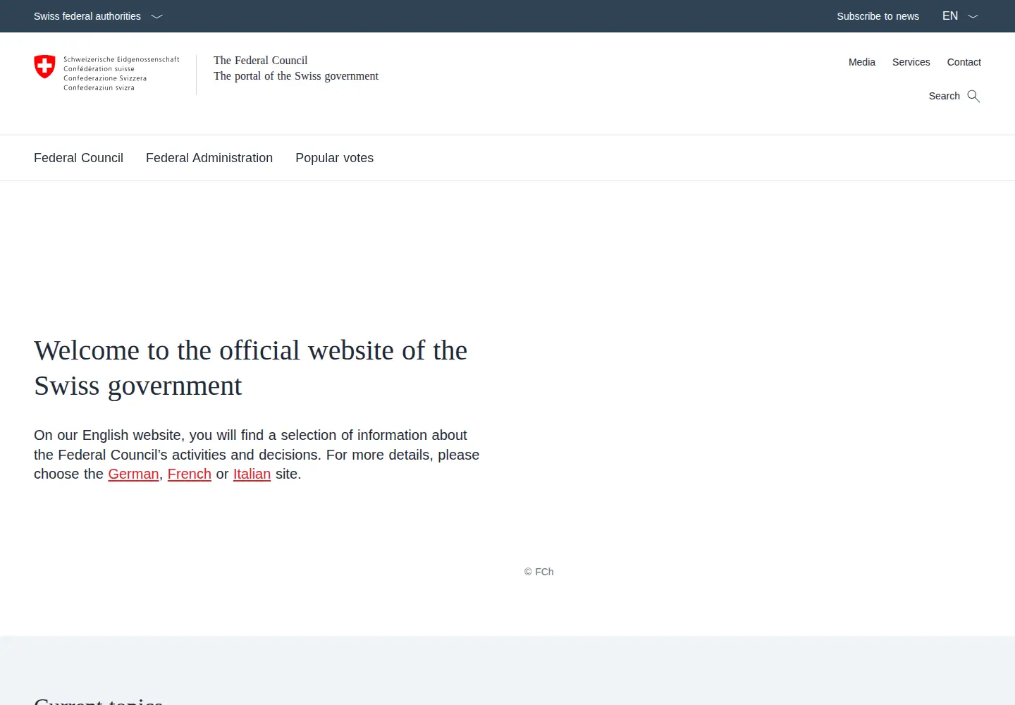Expand the Swiss federal authorities dropdown
This screenshot has width=1015, height=705.
[98, 16]
